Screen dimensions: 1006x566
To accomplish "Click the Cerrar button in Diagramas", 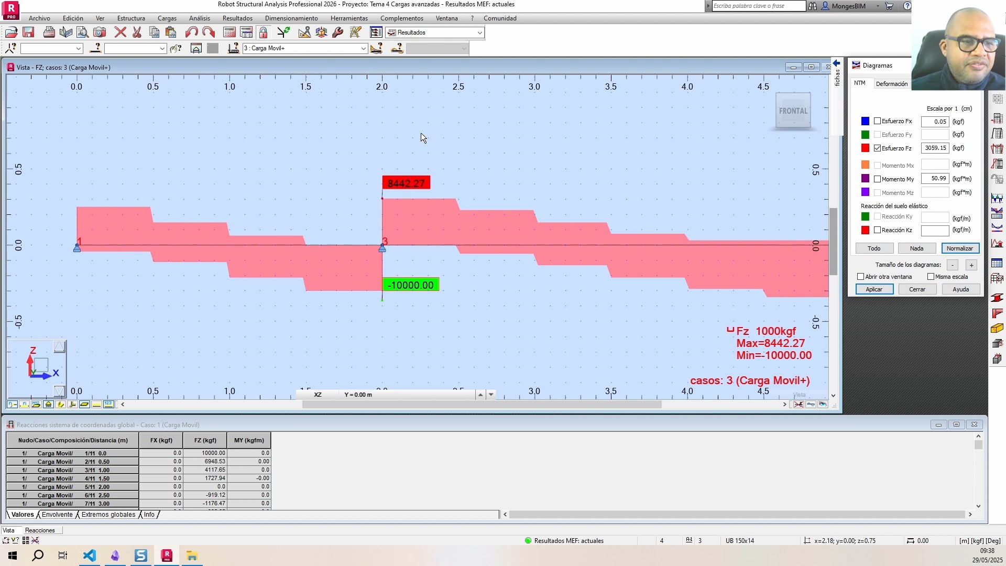I will coord(917,289).
